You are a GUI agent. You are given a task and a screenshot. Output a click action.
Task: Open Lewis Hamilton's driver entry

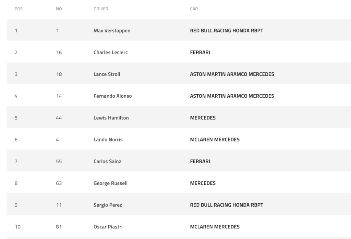click(x=111, y=118)
